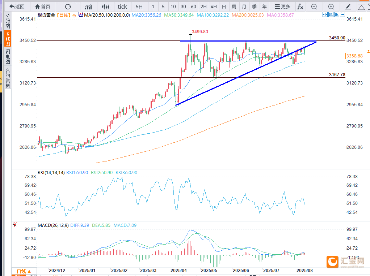Select the pencil drawing tool
Image resolution: width=370 pixels, height=276 pixels.
click(x=348, y=7)
